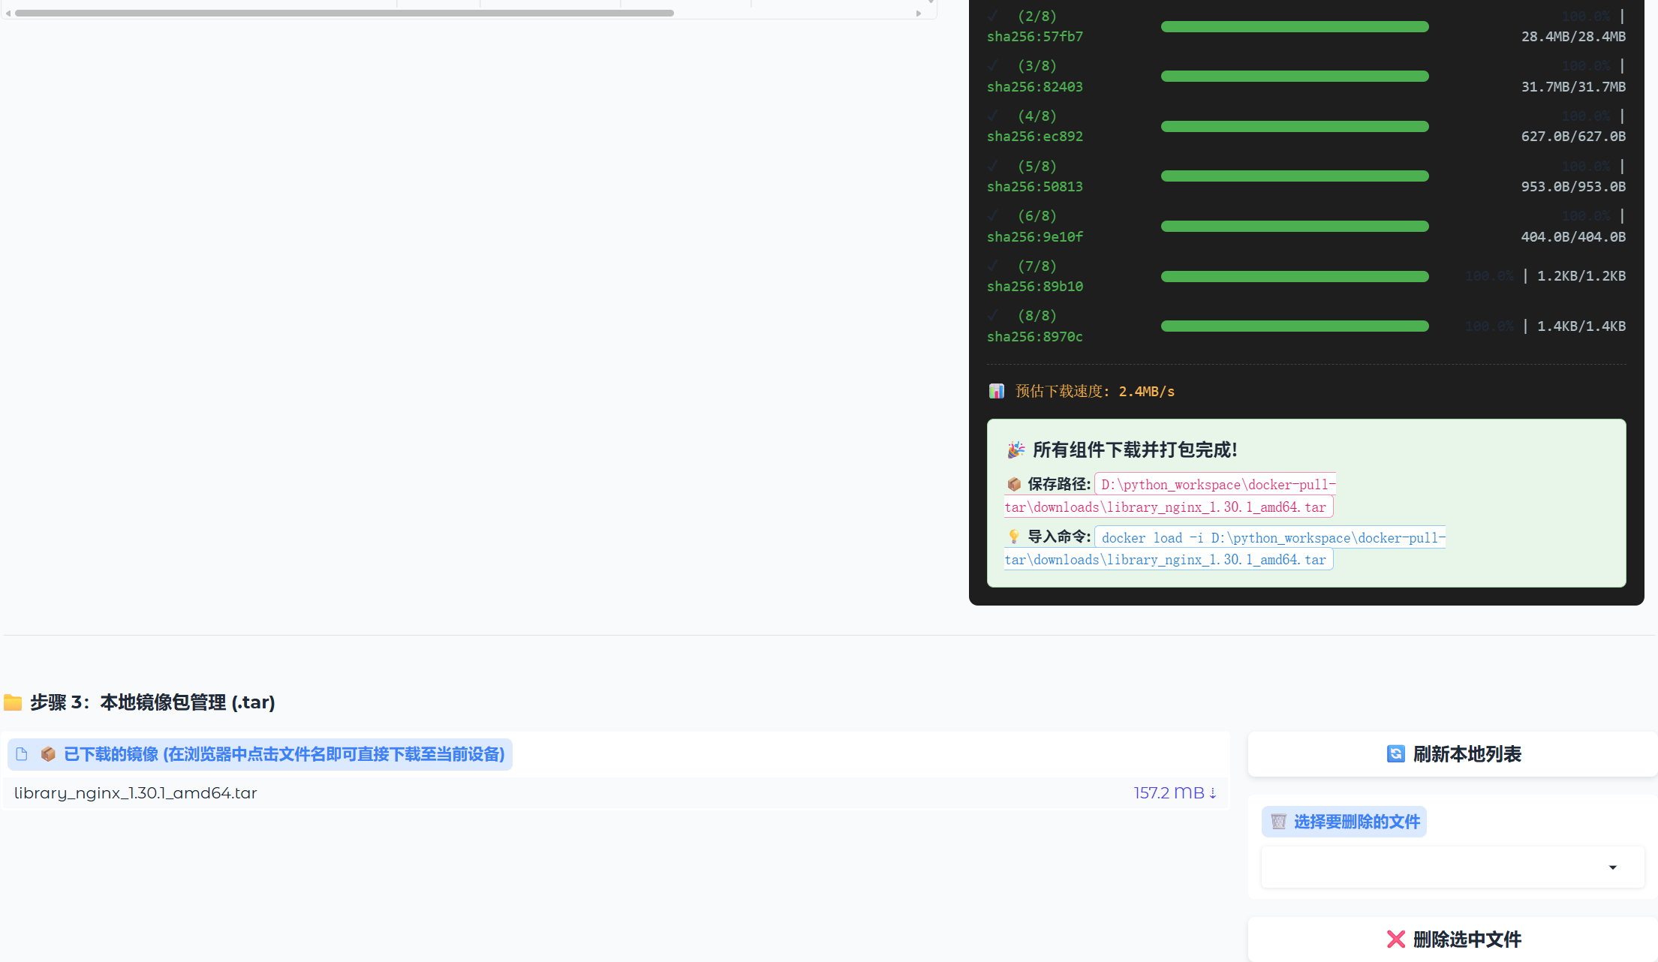Click the package icon in 已下载的镜像 header
This screenshot has height=962, width=1658.
click(x=48, y=754)
